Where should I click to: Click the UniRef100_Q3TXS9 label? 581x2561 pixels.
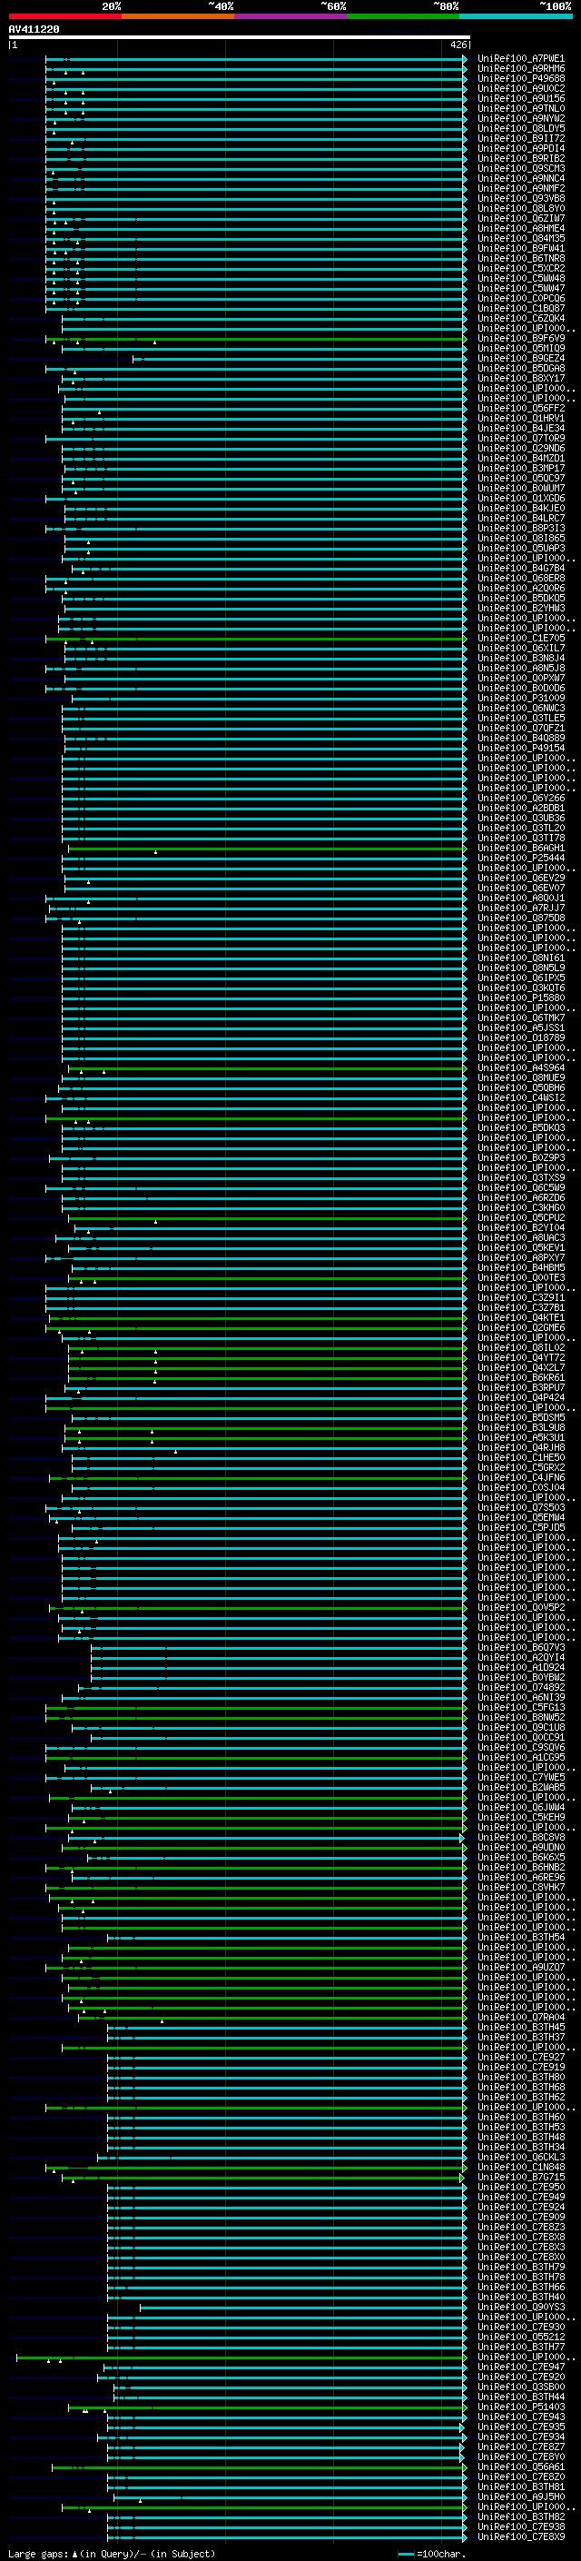[x=520, y=1177]
